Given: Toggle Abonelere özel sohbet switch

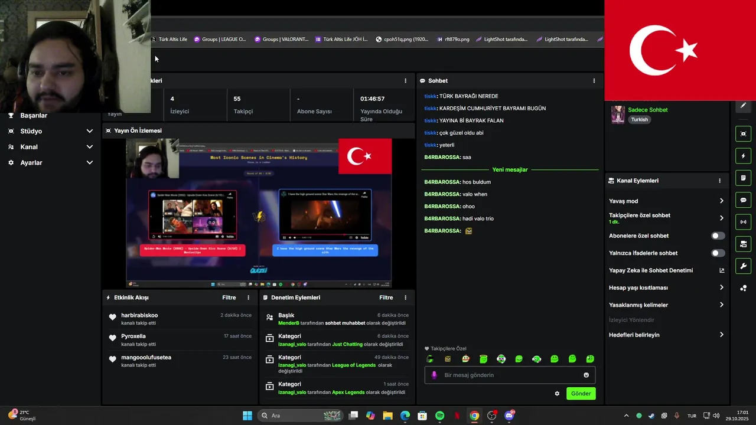Looking at the screenshot, I should click(718, 236).
